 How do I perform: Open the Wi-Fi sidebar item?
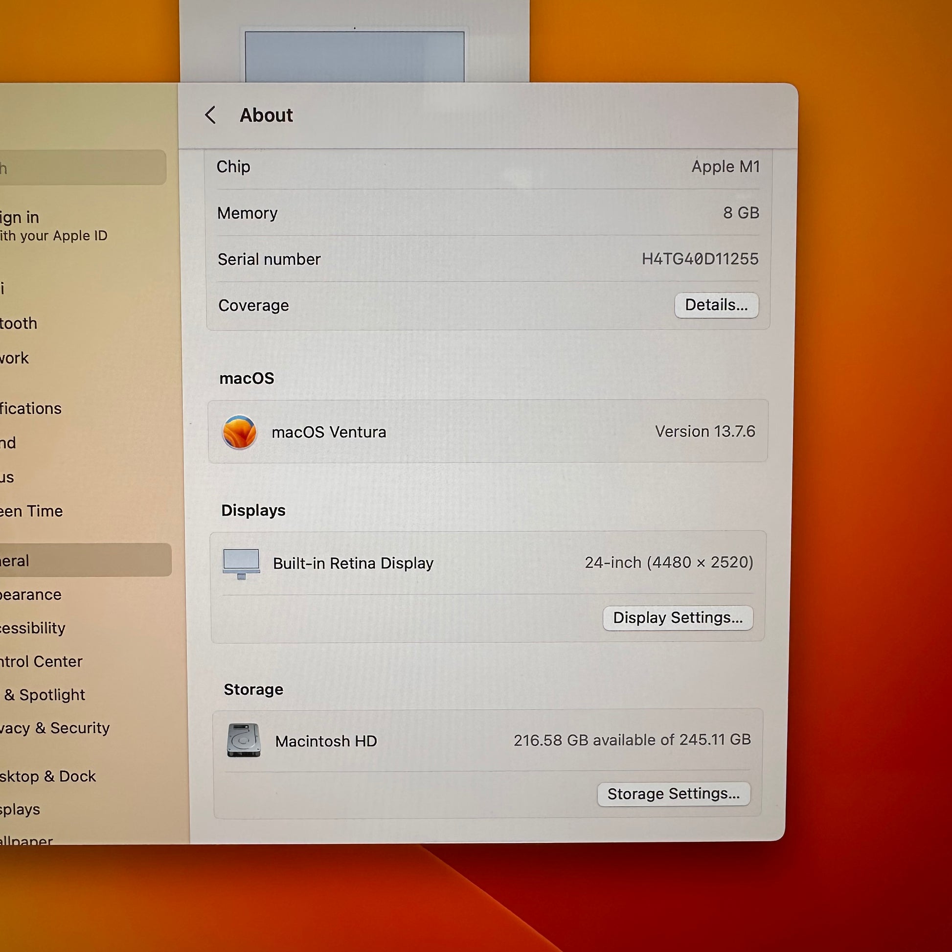(x=2, y=288)
